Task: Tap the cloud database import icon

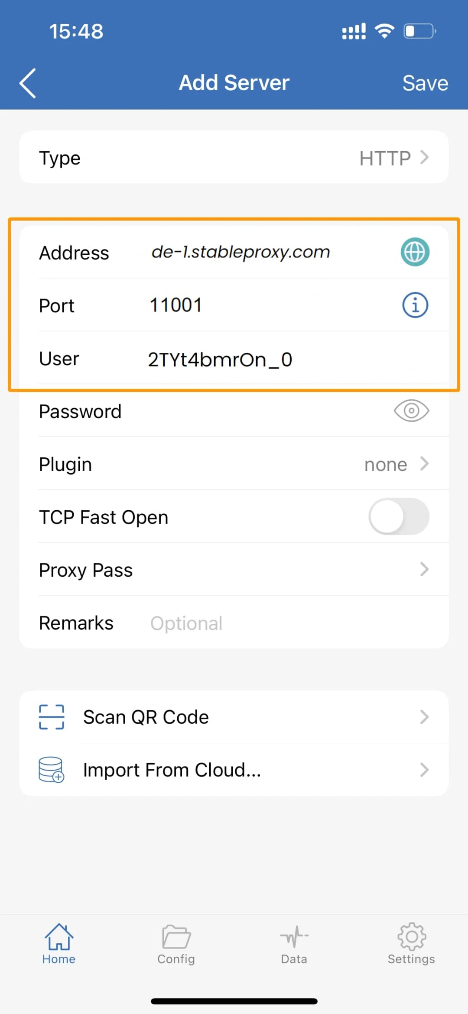Action: 51,769
